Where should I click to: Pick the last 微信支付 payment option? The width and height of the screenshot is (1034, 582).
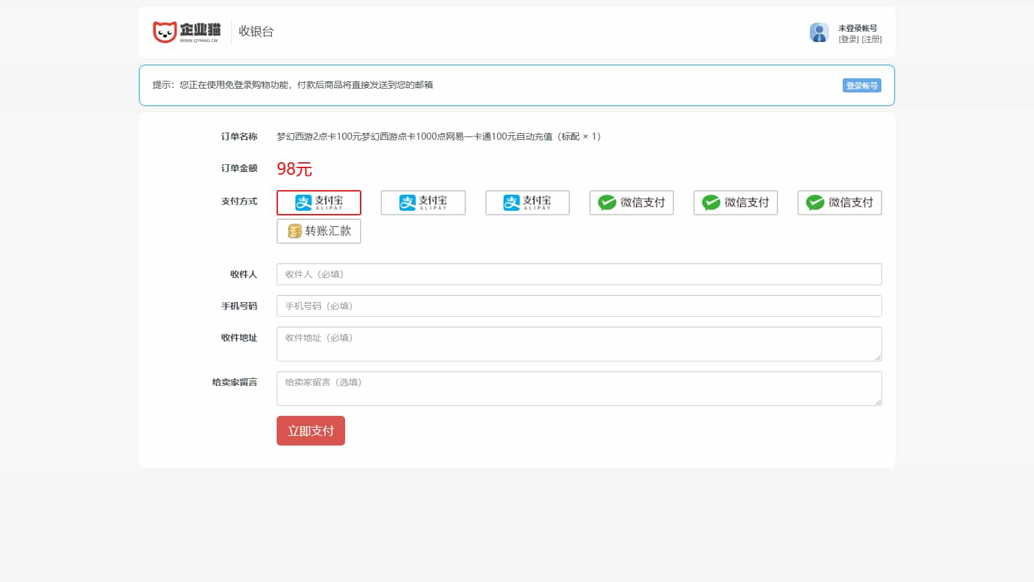click(x=839, y=202)
